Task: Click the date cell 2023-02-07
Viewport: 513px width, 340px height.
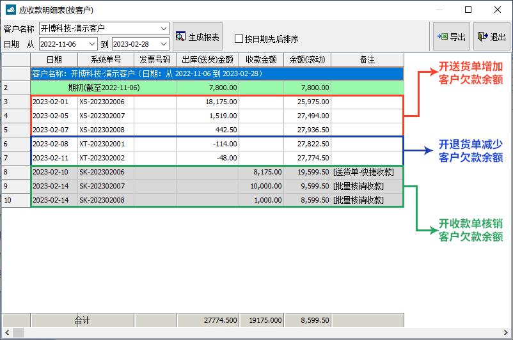Action: (x=54, y=130)
